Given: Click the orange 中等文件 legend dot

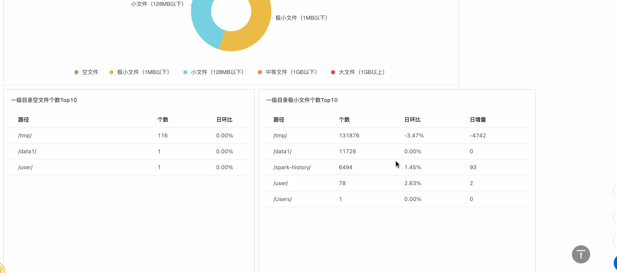Looking at the screenshot, I should (x=260, y=72).
